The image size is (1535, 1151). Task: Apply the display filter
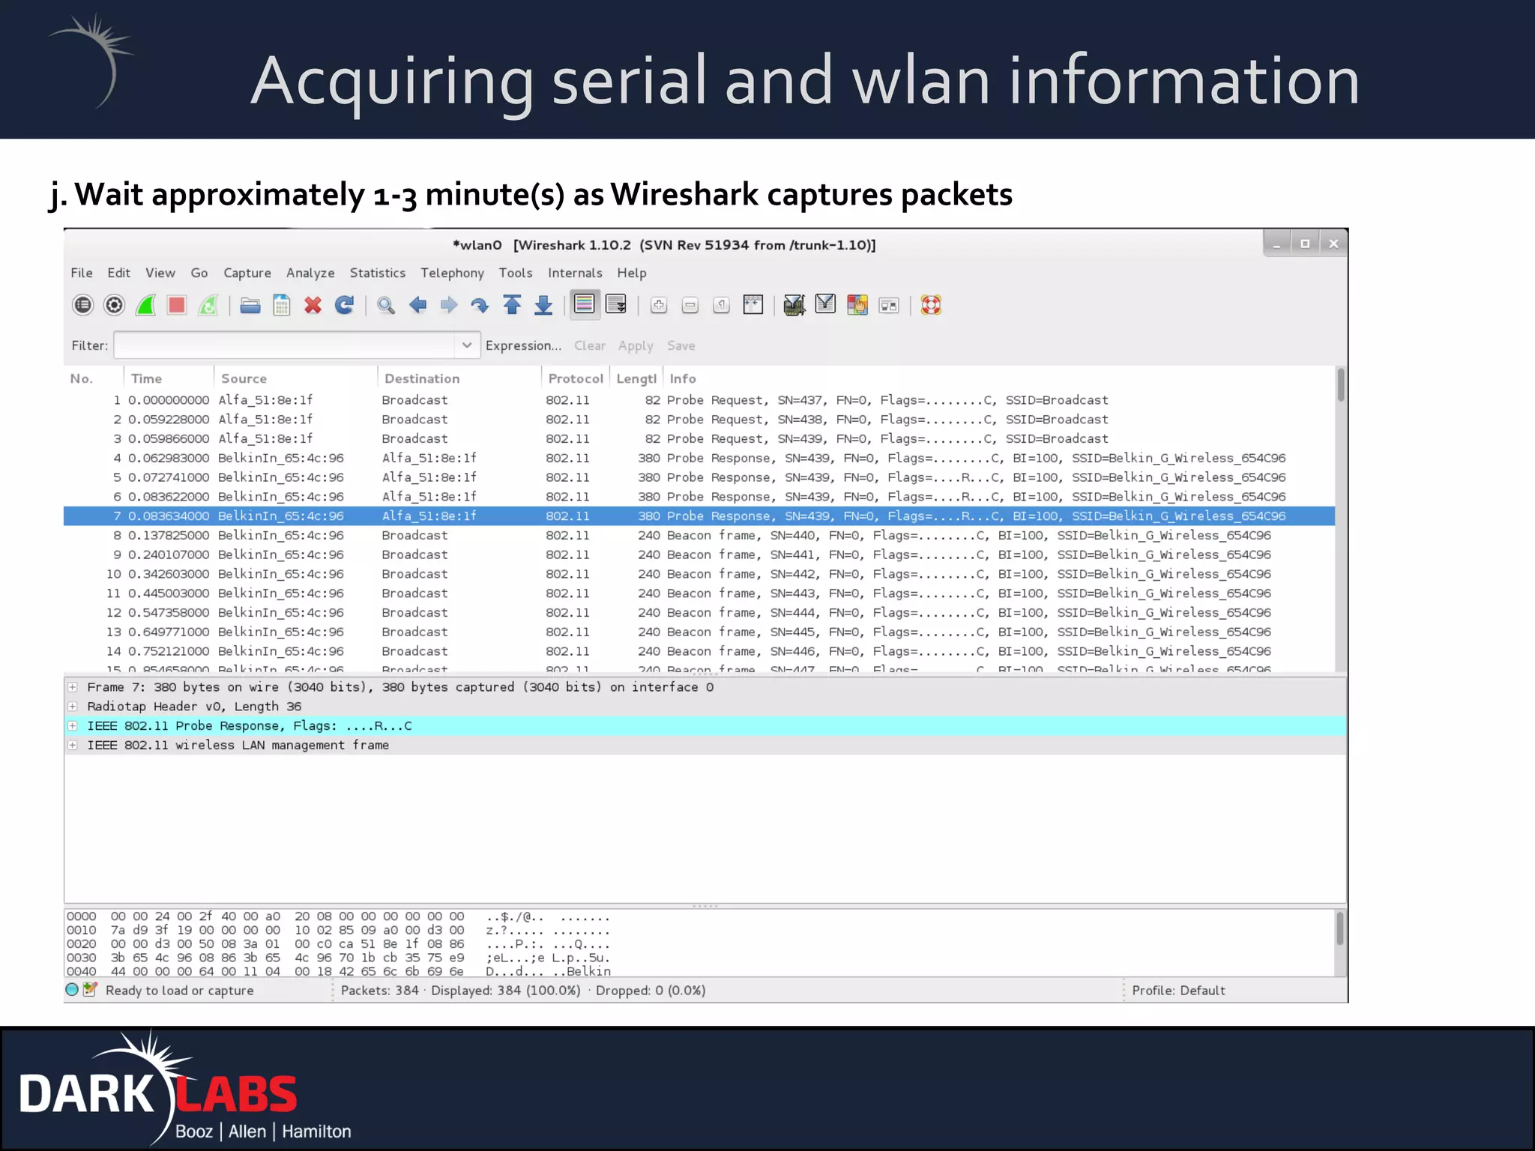coord(636,345)
